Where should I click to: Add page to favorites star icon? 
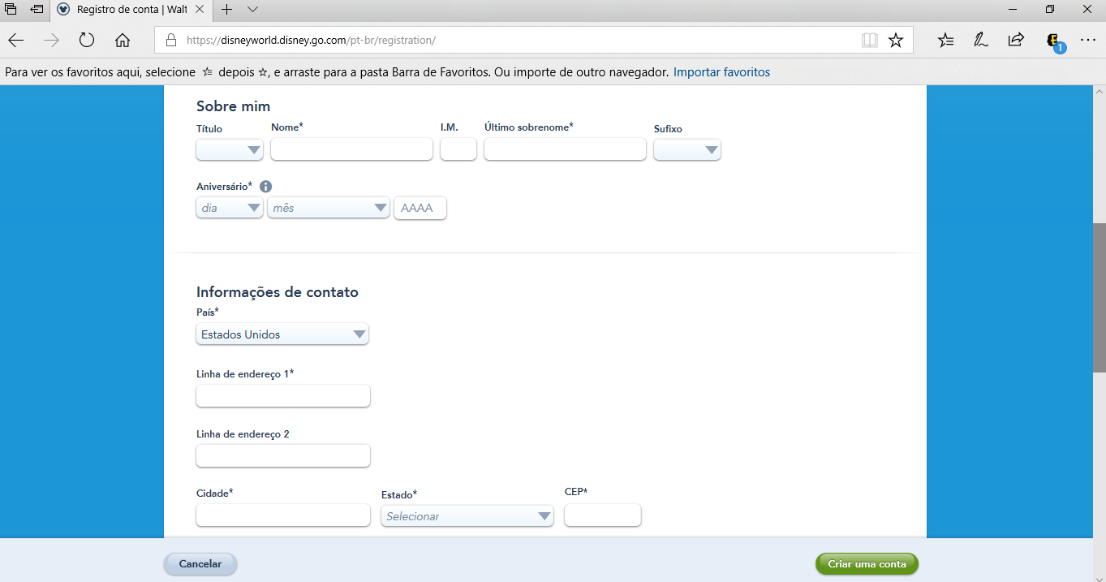click(x=896, y=40)
